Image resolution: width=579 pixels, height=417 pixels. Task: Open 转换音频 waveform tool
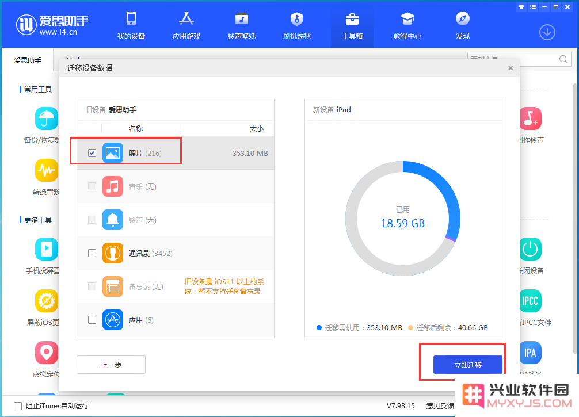point(47,170)
